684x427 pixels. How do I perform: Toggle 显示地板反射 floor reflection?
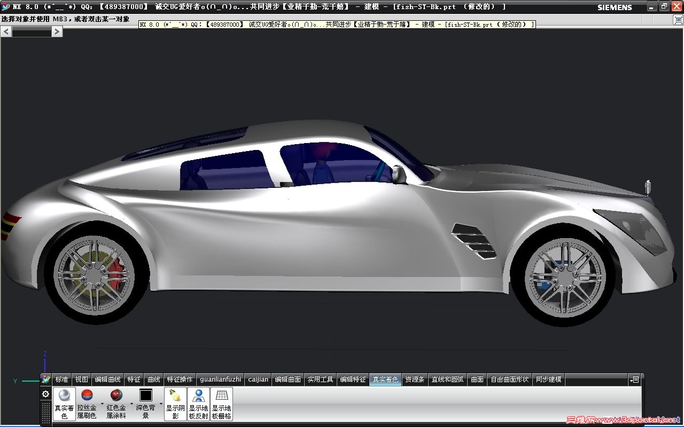[198, 404]
